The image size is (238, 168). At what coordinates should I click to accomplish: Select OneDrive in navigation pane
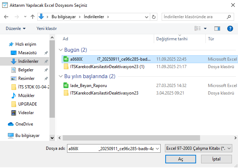24,124
